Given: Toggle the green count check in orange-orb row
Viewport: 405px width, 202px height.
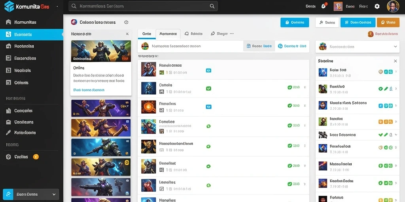Looking at the screenshot, I should (x=290, y=105).
